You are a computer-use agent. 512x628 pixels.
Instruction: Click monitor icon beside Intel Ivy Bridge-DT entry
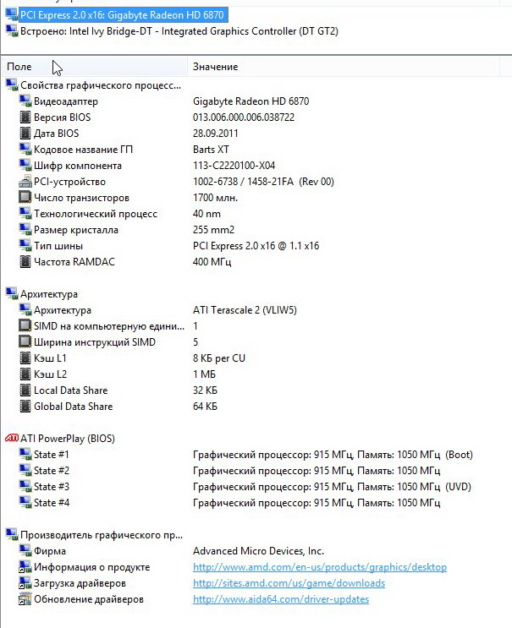tap(12, 30)
